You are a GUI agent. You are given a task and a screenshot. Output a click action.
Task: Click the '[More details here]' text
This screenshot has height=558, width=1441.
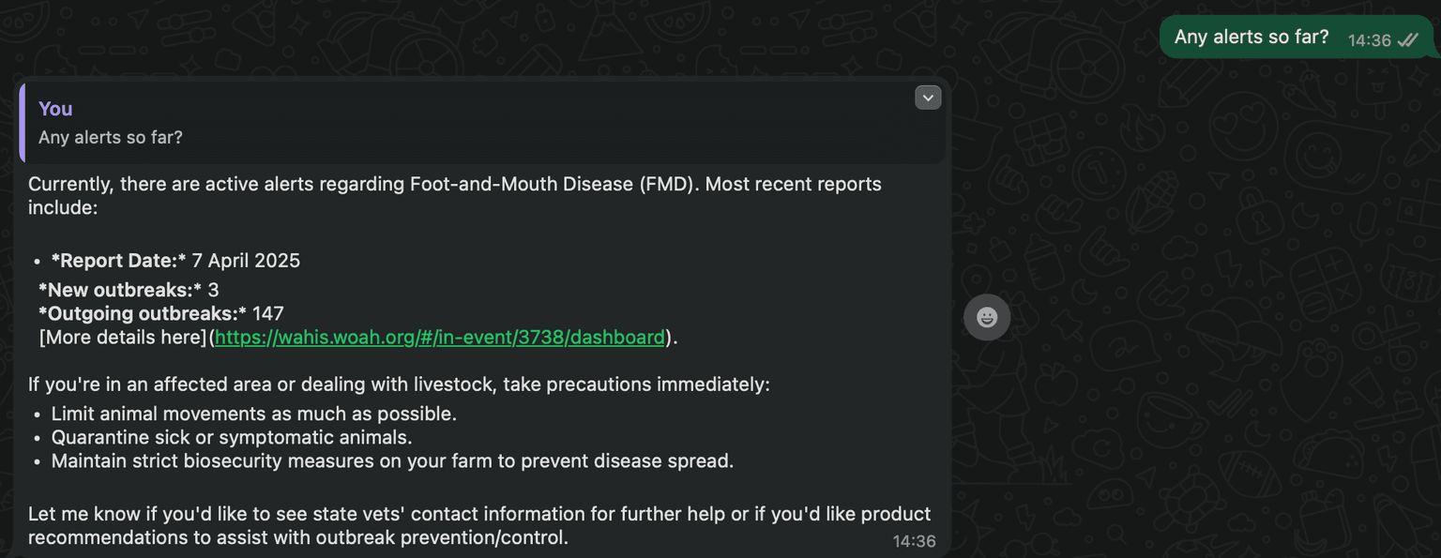click(x=123, y=338)
